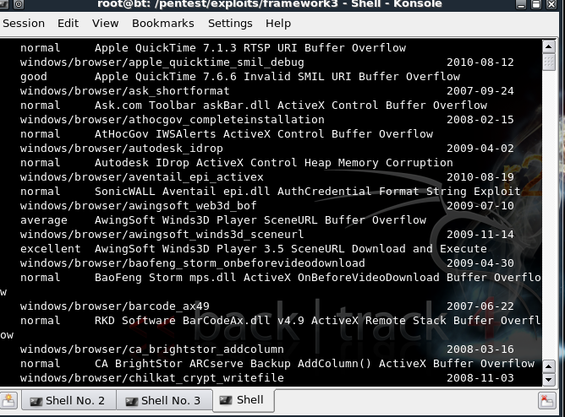This screenshot has height=417, width=565.
Task: Click the 'average' rank text
Action: coord(44,220)
